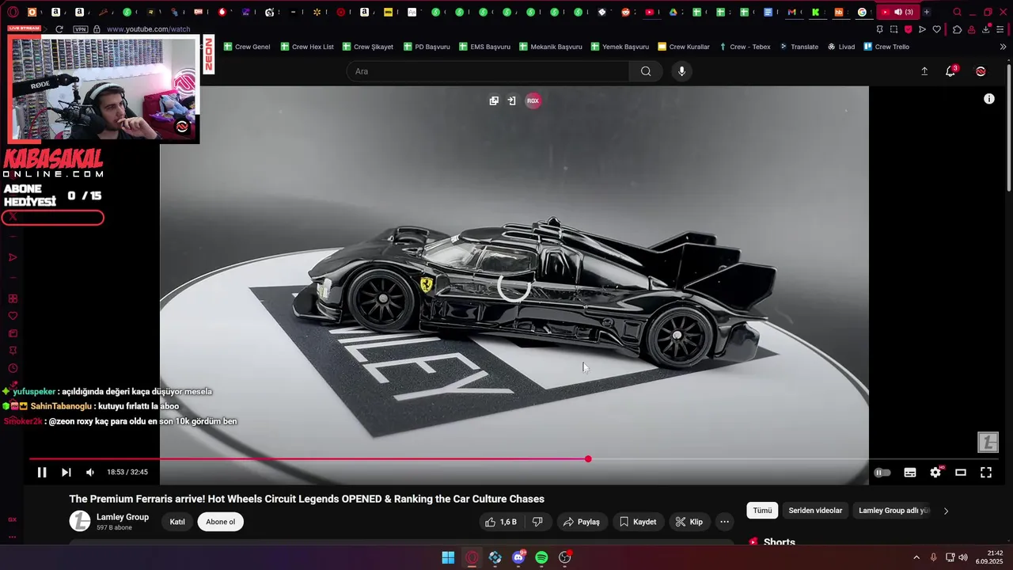Mute the video player volume
The width and height of the screenshot is (1013, 570).
[90, 473]
